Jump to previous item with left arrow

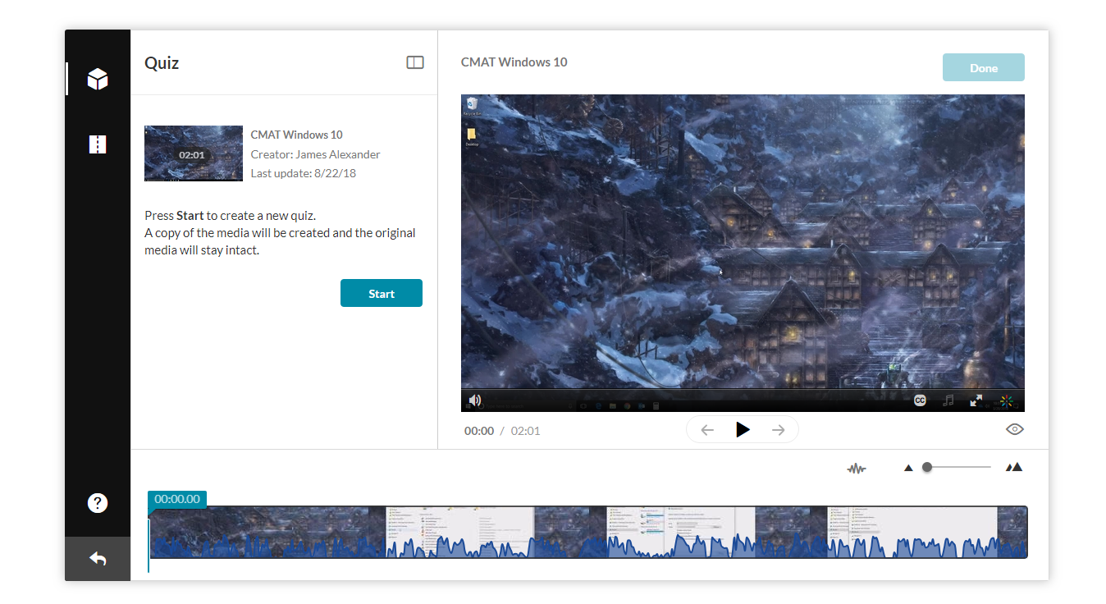coord(707,430)
